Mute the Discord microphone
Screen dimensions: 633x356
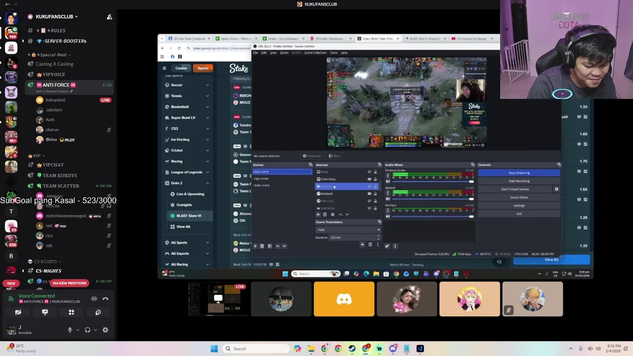70,330
